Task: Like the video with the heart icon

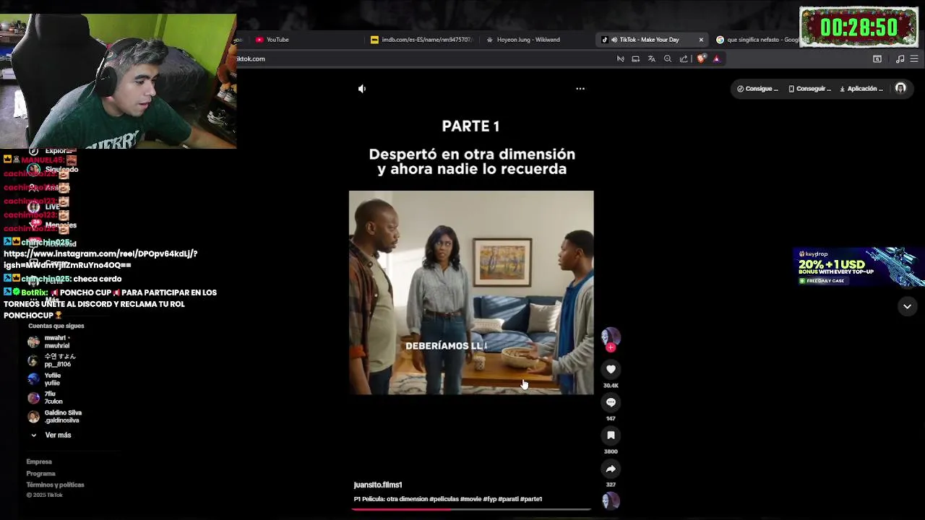Action: (x=611, y=369)
